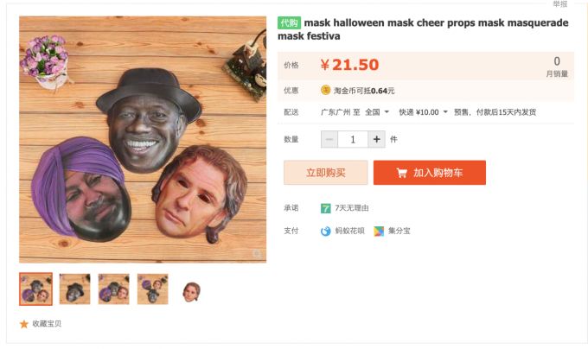Open the 全国 destination dropdown
This screenshot has height=349, width=588.
tap(377, 112)
